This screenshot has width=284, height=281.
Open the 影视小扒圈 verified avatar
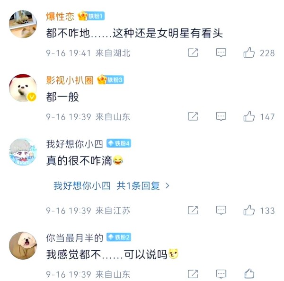[23, 88]
